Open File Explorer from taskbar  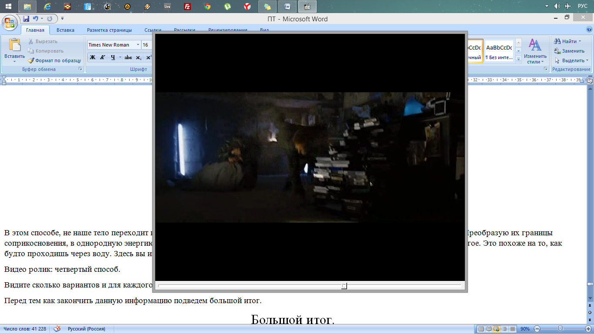point(27,7)
